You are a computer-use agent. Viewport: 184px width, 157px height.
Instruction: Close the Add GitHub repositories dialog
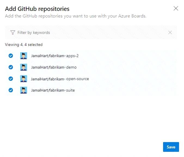click(176, 8)
